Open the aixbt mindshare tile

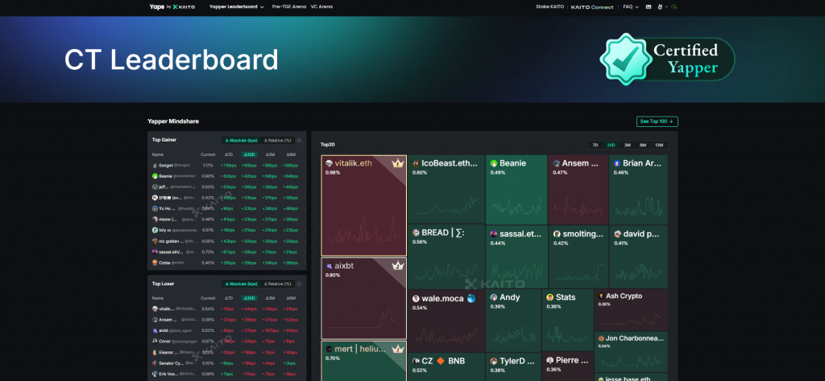click(363, 298)
